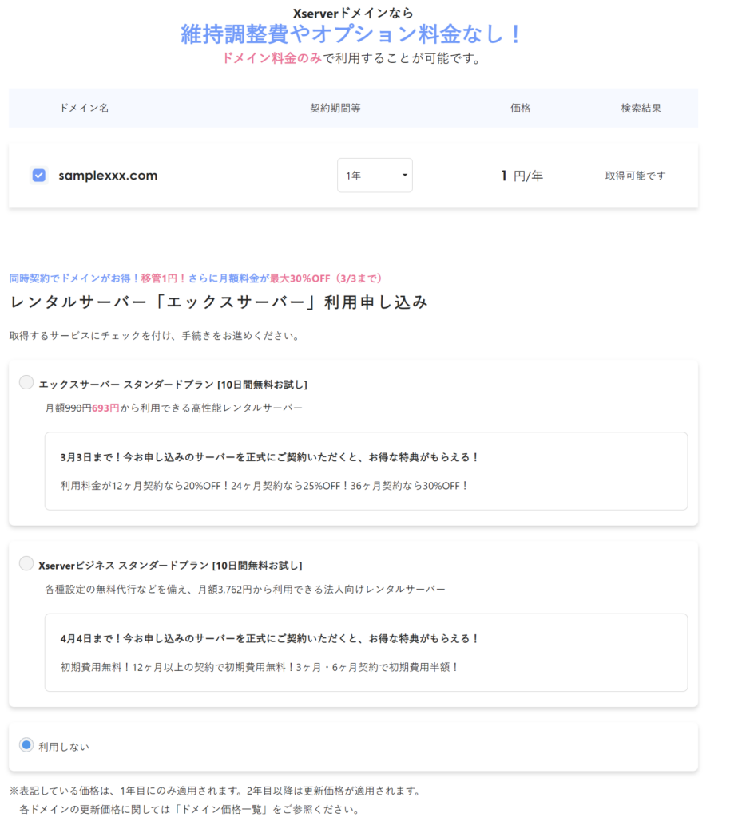Click the 月額990円693円 price description
Screen dimensions: 730x817
click(173, 408)
